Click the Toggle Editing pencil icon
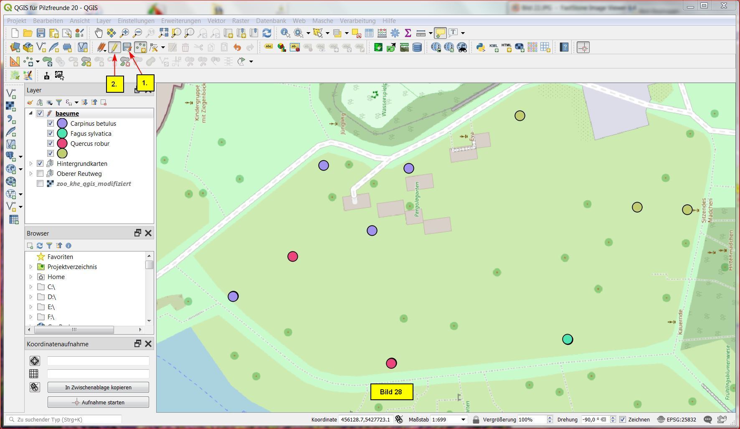This screenshot has height=429, width=740. pos(114,48)
